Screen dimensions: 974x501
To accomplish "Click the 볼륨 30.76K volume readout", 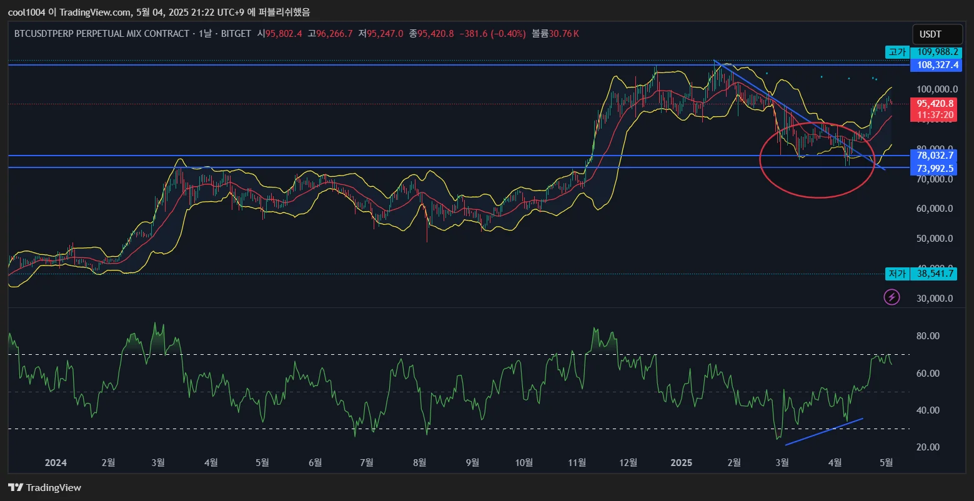I will coord(555,34).
